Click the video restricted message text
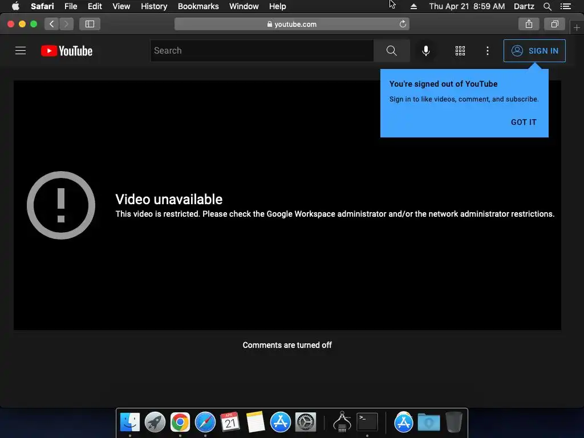 click(335, 214)
